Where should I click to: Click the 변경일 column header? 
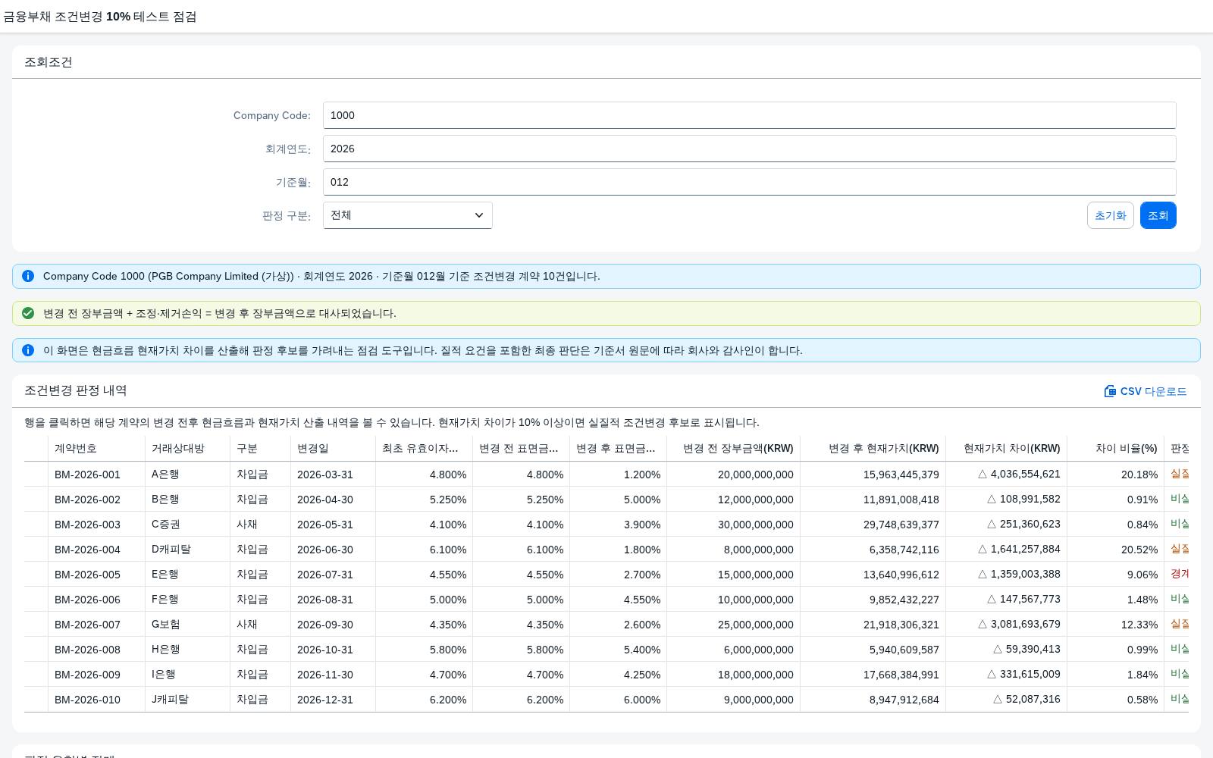coord(333,448)
